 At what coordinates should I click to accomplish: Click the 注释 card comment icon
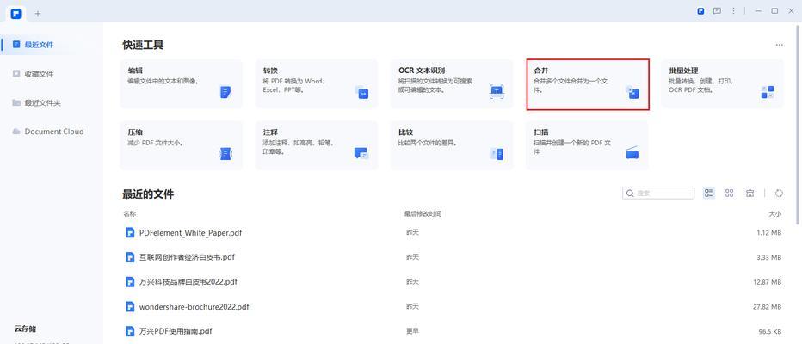361,153
